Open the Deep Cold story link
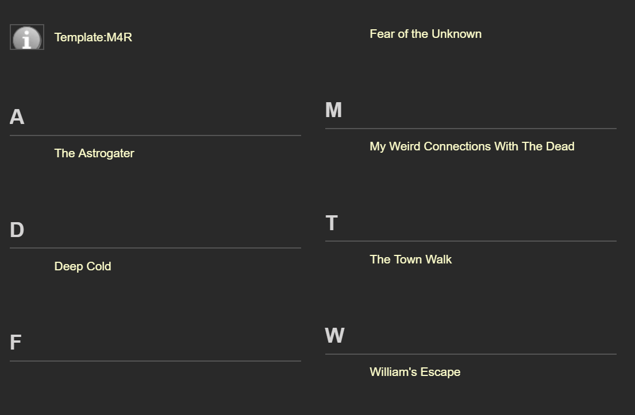This screenshot has width=635, height=415. 83,266
